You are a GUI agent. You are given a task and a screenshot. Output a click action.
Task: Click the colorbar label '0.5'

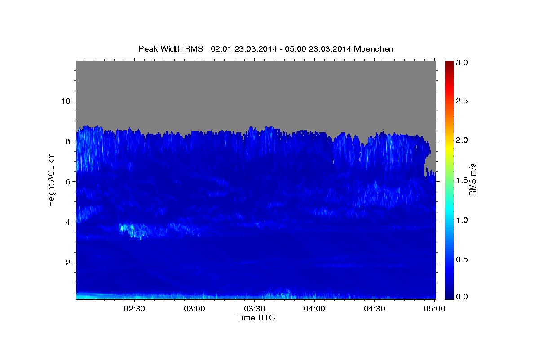tap(463, 259)
